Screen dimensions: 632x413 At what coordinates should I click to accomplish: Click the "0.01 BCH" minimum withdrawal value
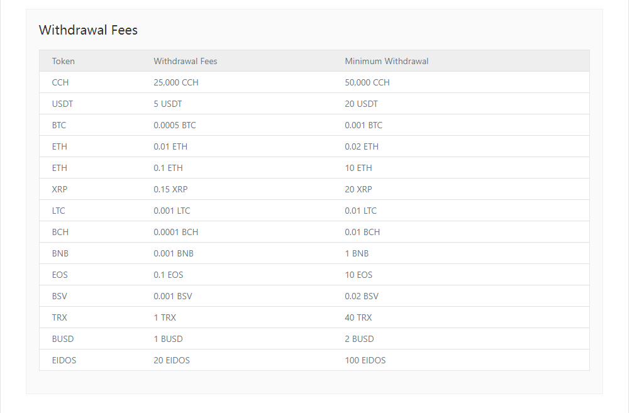tap(362, 232)
